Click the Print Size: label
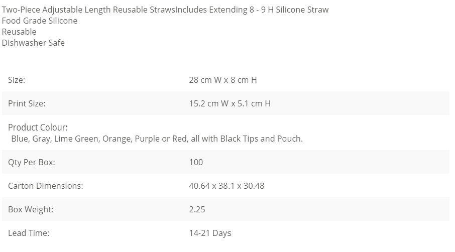The height and width of the screenshot is (252, 455). [27, 103]
